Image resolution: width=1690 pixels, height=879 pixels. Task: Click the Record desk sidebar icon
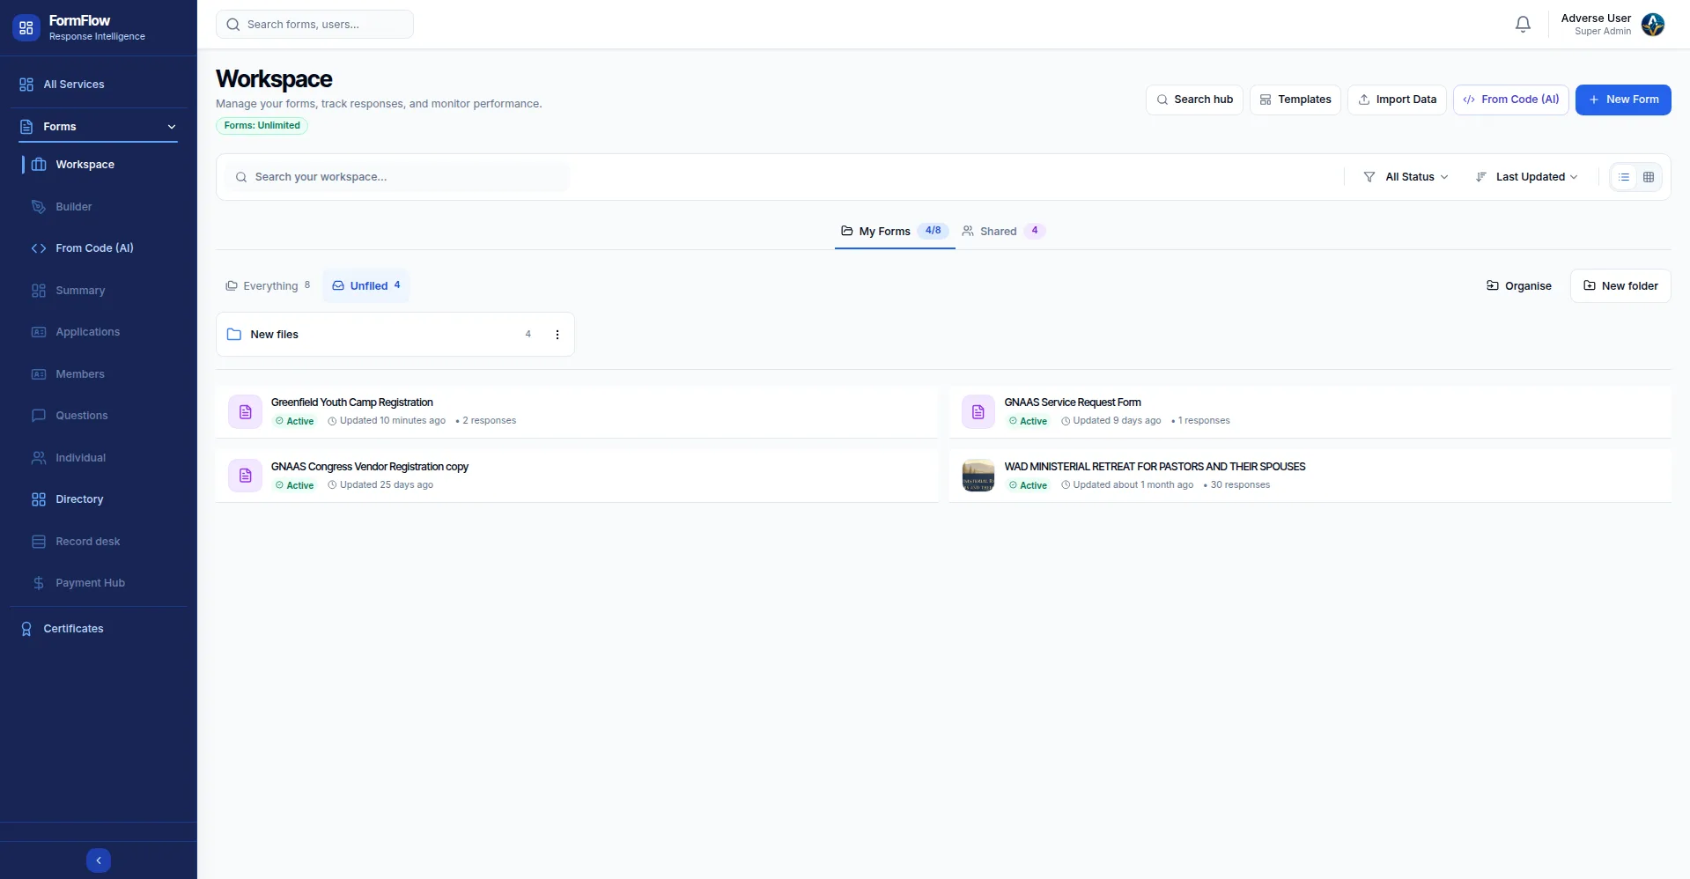point(39,542)
